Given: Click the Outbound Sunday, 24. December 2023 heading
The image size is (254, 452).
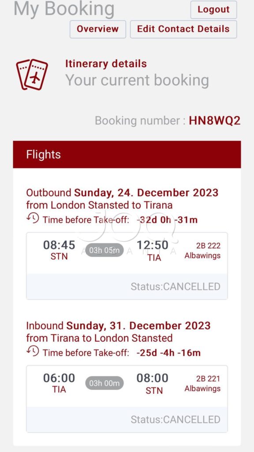Looking at the screenshot, I should pos(123,192).
